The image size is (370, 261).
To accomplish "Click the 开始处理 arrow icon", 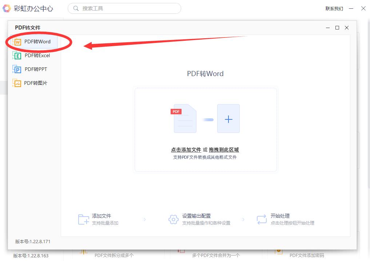I will (261, 219).
